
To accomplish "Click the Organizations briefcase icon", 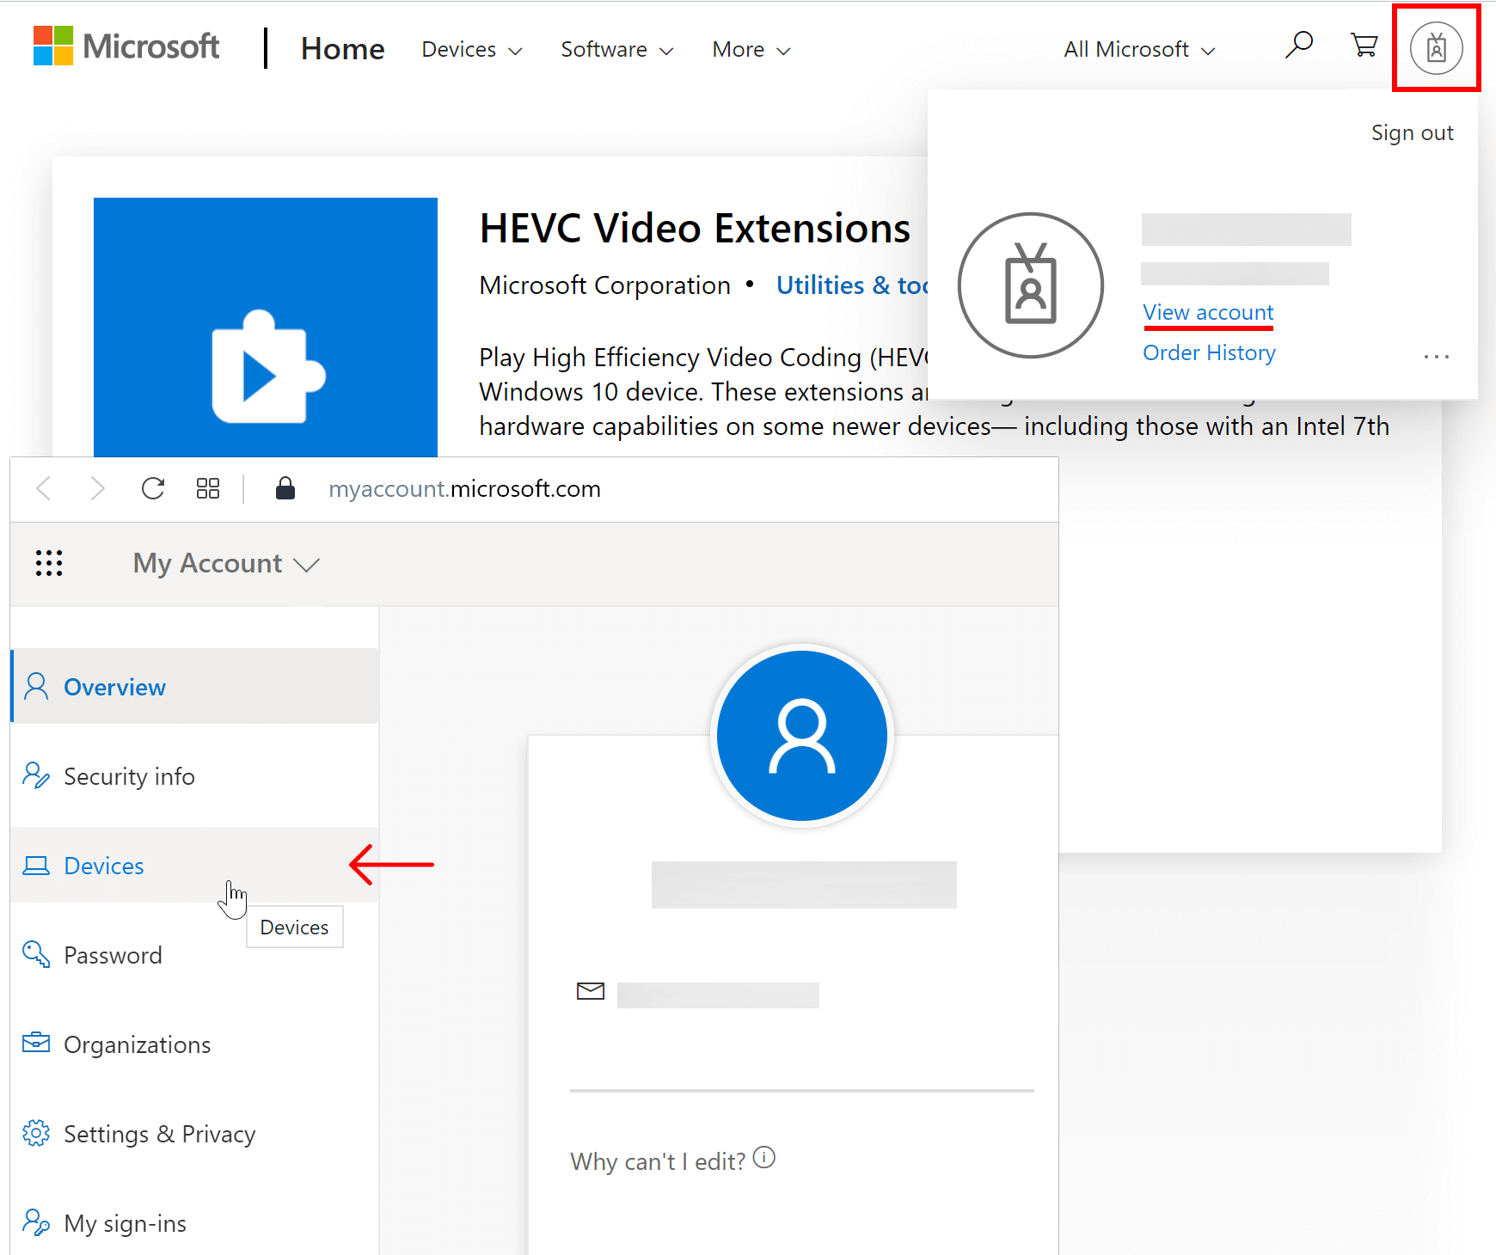I will (x=36, y=1043).
